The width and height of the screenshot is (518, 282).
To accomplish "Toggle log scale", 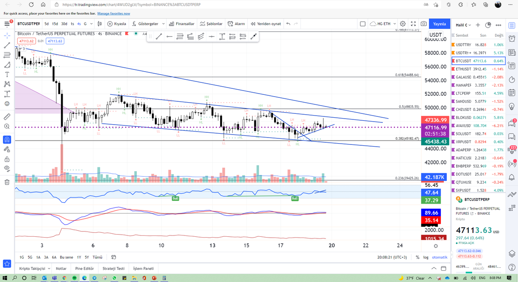I will pos(426,257).
